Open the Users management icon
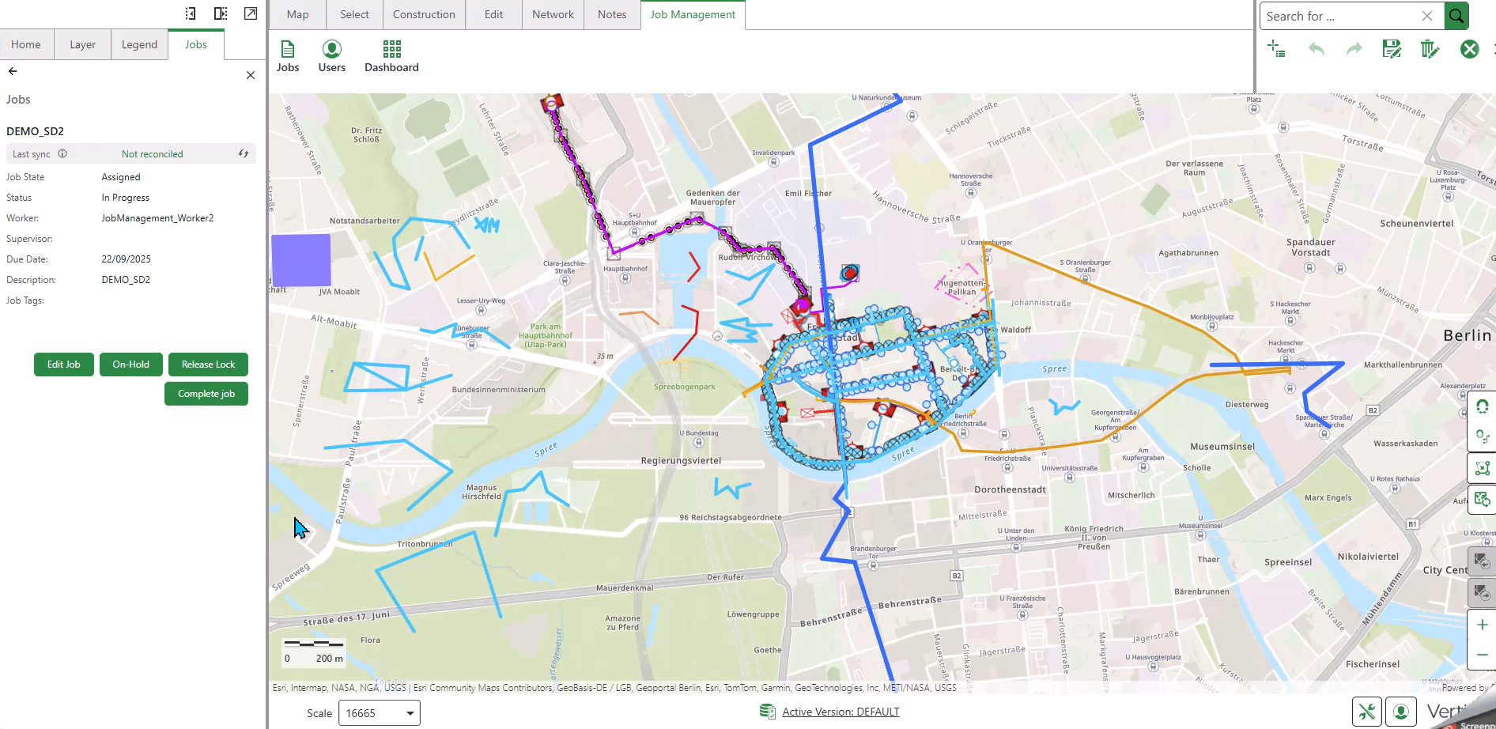Image resolution: width=1496 pixels, height=729 pixels. [332, 56]
